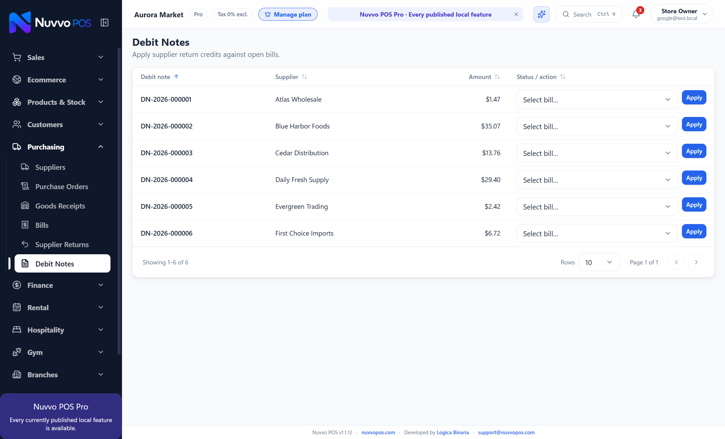Click the Purchasing truck icon
The width and height of the screenshot is (725, 439).
(17, 147)
